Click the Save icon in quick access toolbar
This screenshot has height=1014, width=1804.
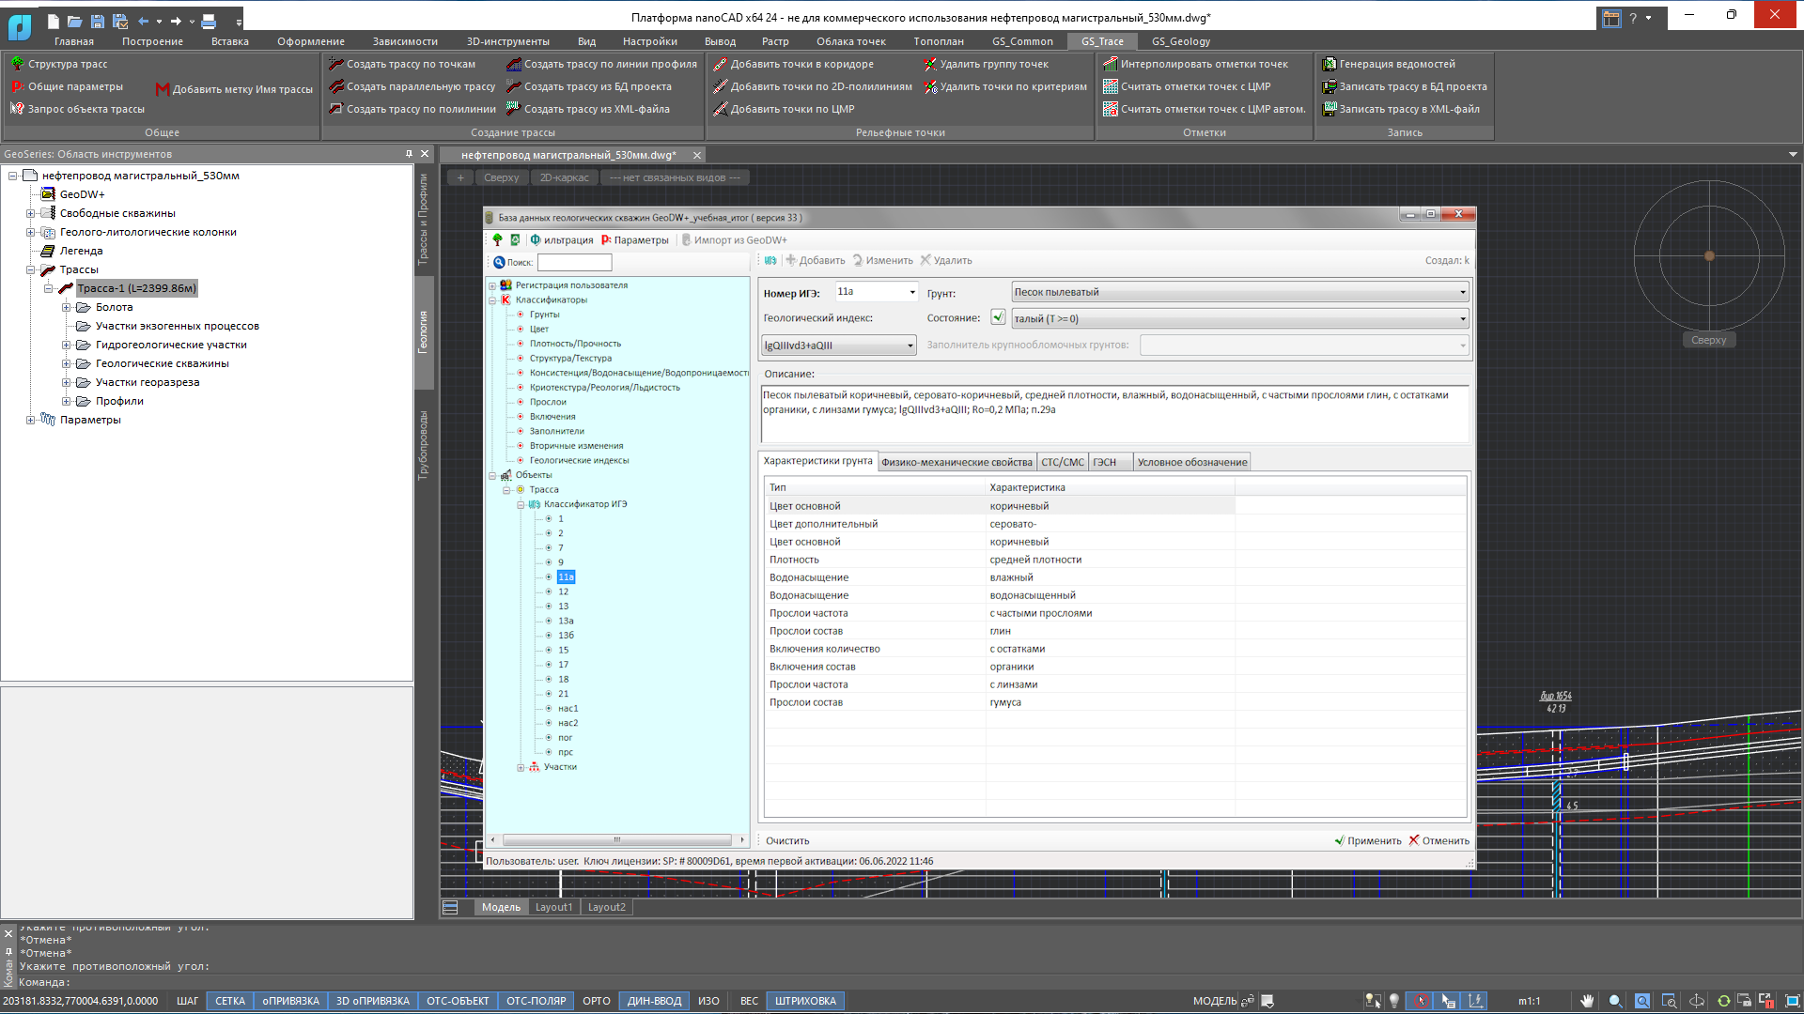[x=97, y=20]
